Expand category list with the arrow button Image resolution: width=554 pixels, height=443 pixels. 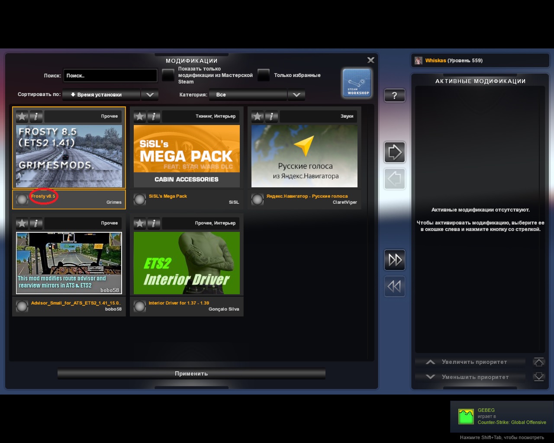[296, 95]
